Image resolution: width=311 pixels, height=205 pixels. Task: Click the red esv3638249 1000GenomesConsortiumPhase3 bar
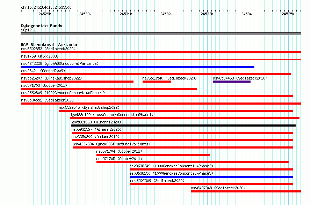[x=211, y=169]
